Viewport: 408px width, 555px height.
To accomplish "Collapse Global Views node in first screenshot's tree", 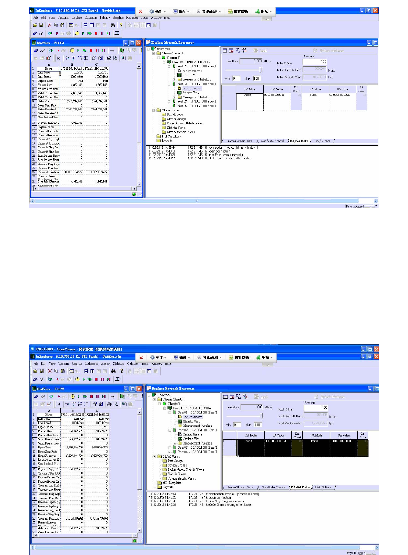I will click(154, 110).
